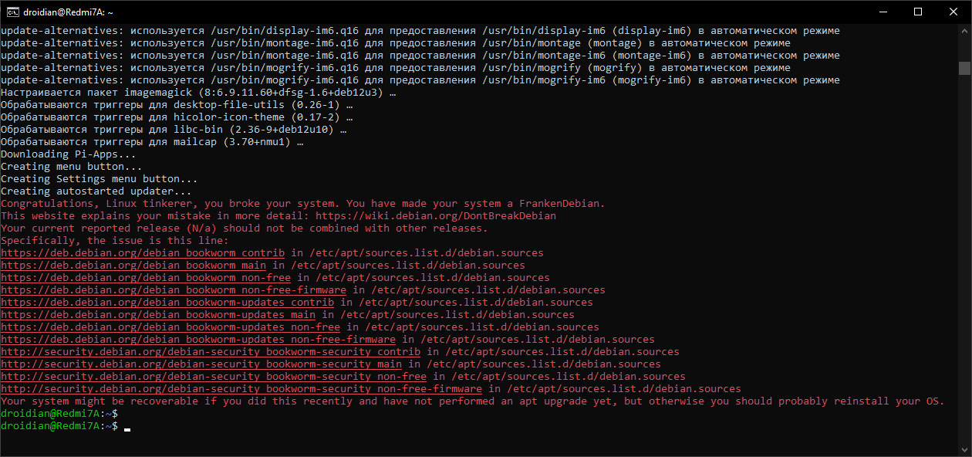Open the bookworm-security main link
Image resolution: width=972 pixels, height=457 pixels.
[x=201, y=364]
